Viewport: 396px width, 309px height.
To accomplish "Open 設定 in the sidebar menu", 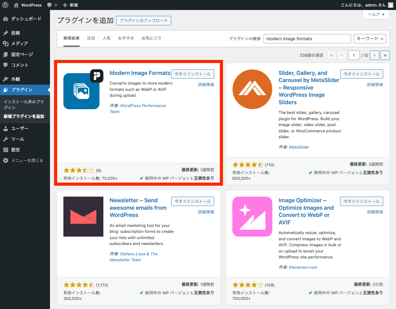I will [25, 150].
